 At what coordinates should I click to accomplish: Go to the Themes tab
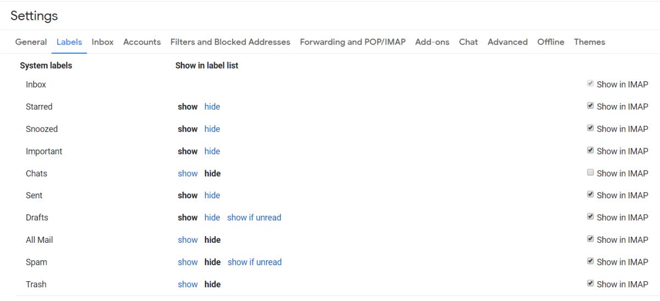(x=590, y=42)
